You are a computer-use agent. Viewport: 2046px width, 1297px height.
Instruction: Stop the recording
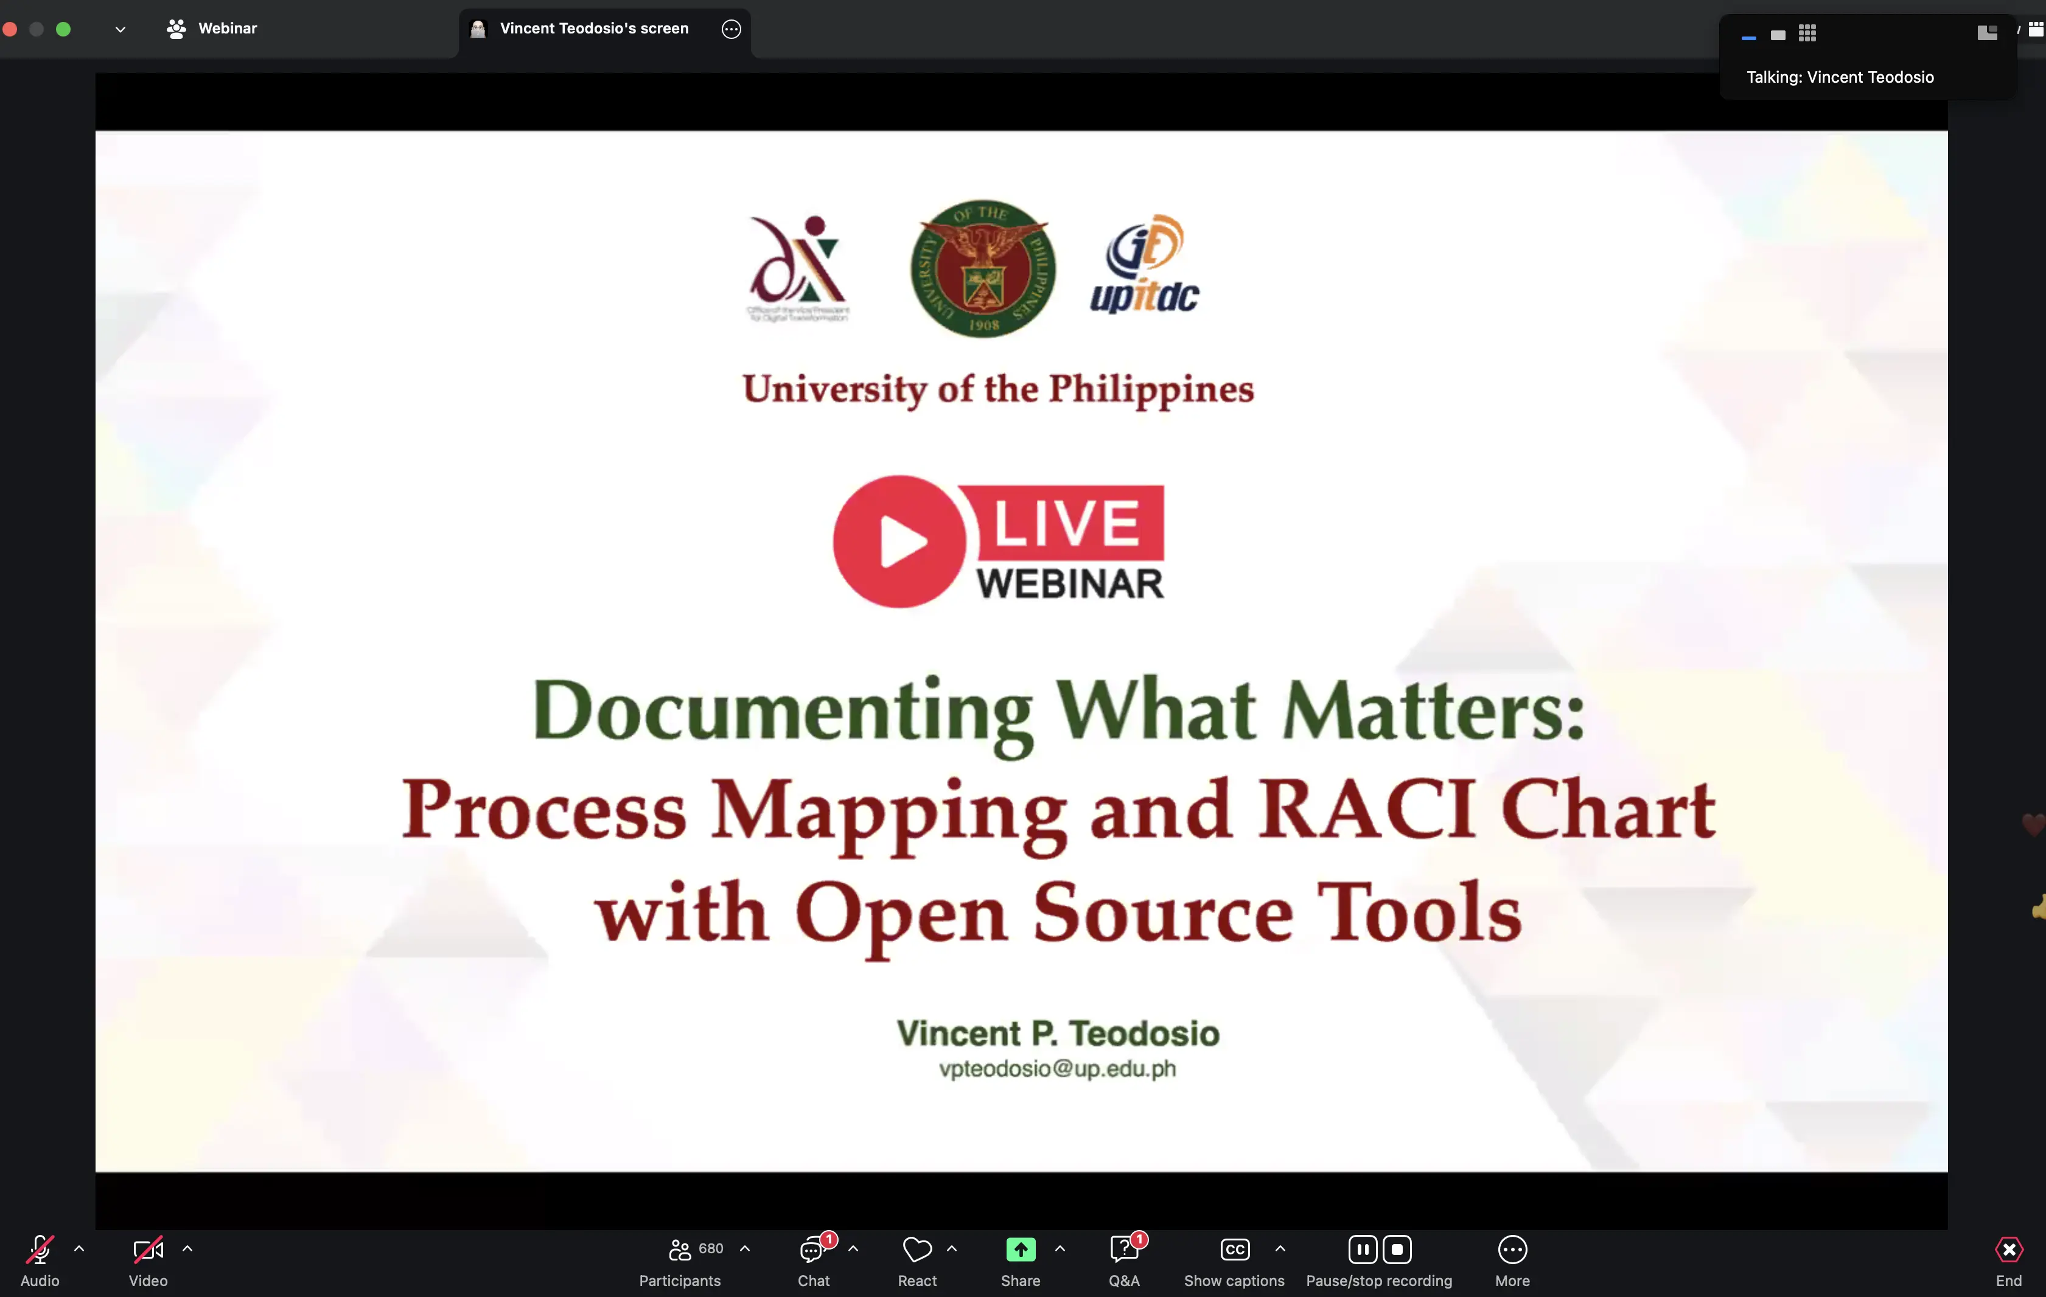[x=1397, y=1250]
